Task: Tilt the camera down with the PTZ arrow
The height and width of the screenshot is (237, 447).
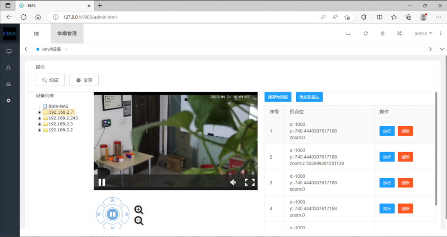Action: (112, 227)
